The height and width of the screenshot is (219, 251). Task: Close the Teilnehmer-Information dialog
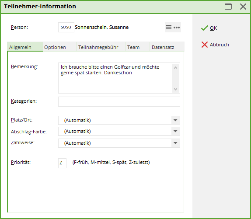pos(243,7)
